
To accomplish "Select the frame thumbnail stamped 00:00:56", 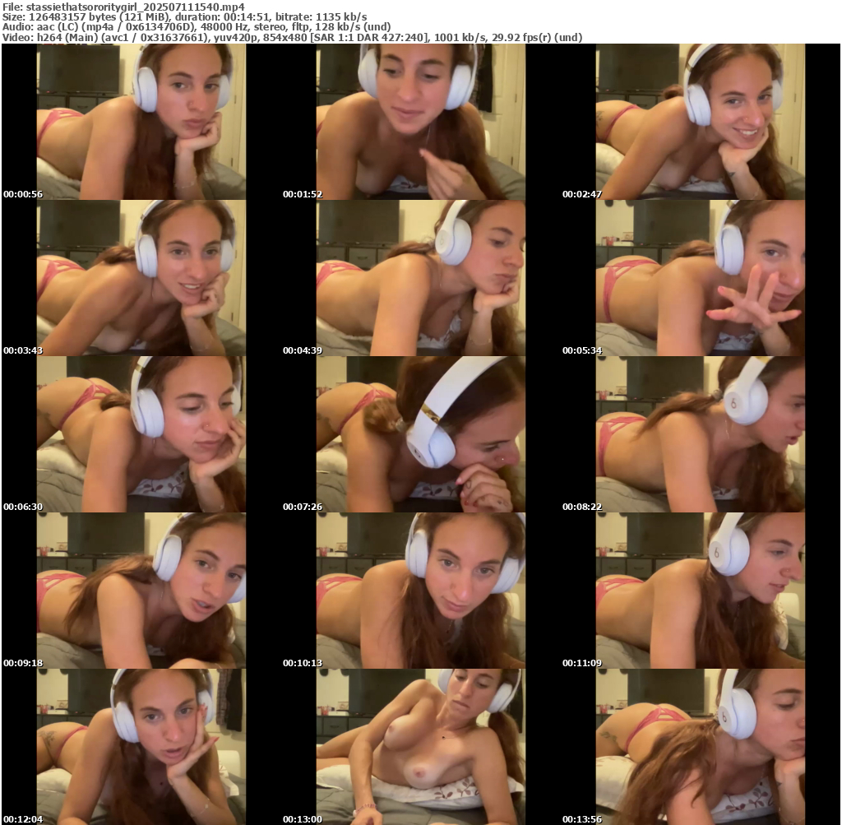I will click(141, 122).
